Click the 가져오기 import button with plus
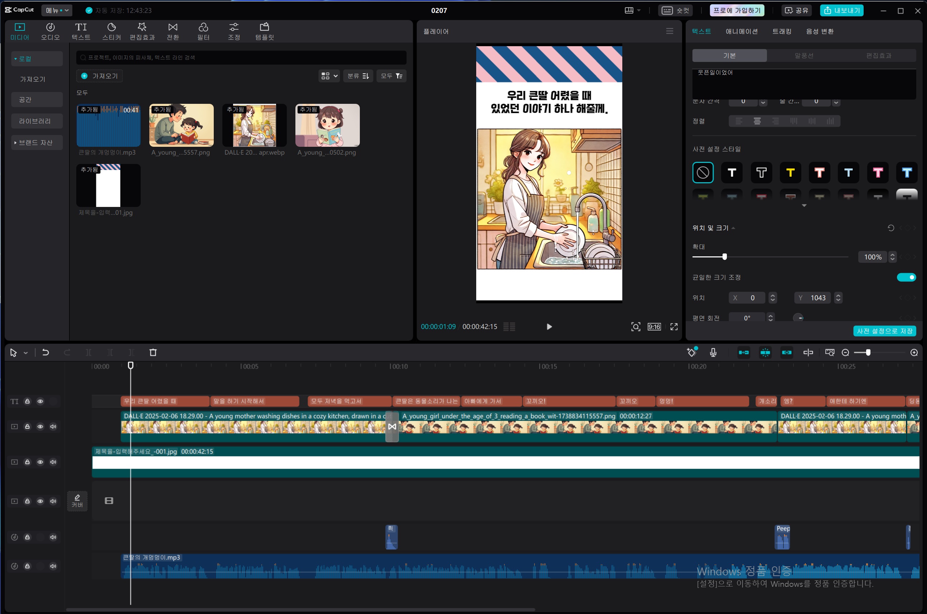The image size is (927, 614). coord(100,76)
